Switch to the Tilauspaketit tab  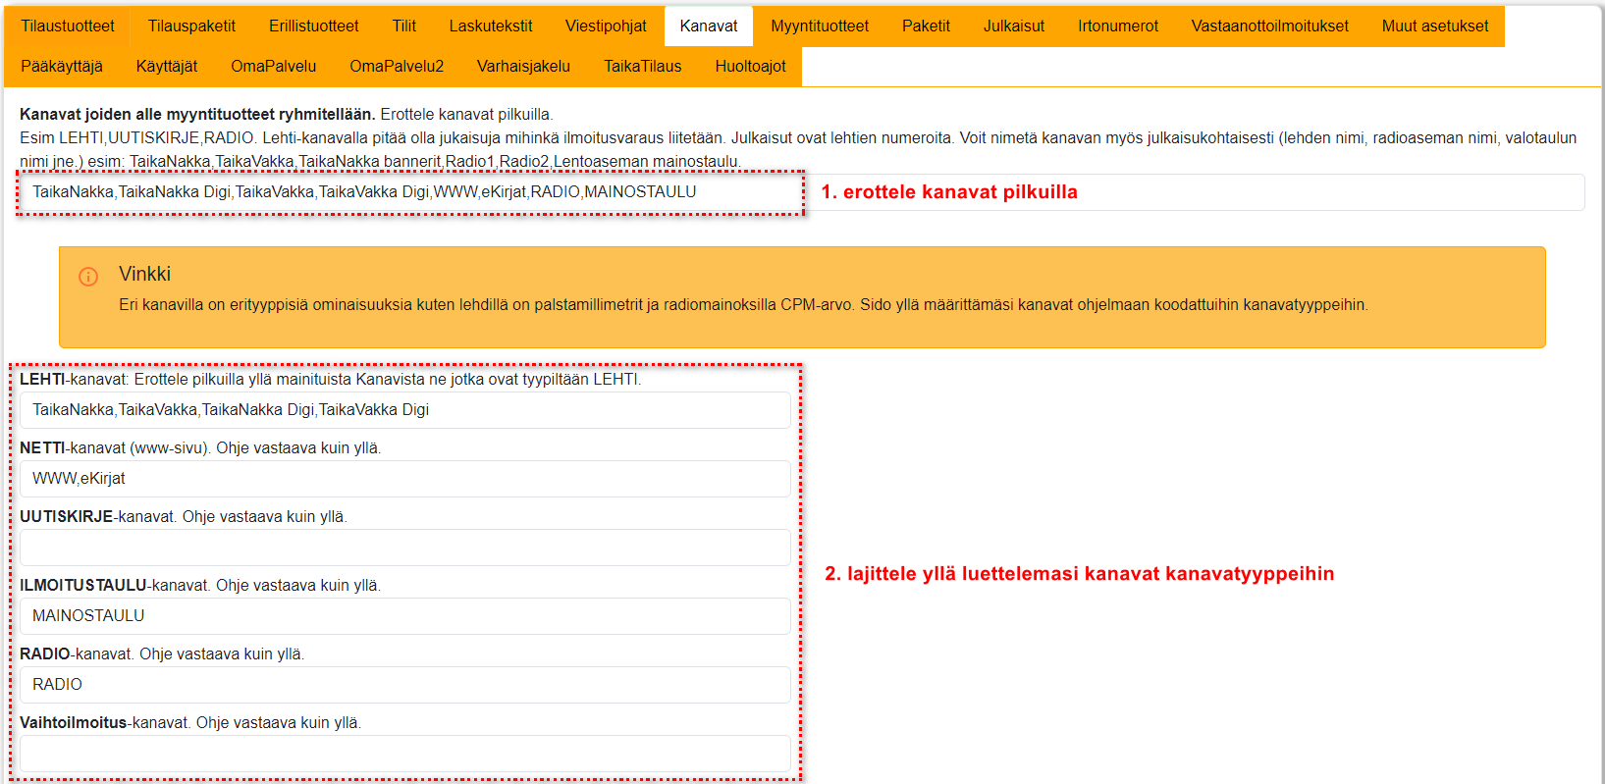(x=191, y=26)
